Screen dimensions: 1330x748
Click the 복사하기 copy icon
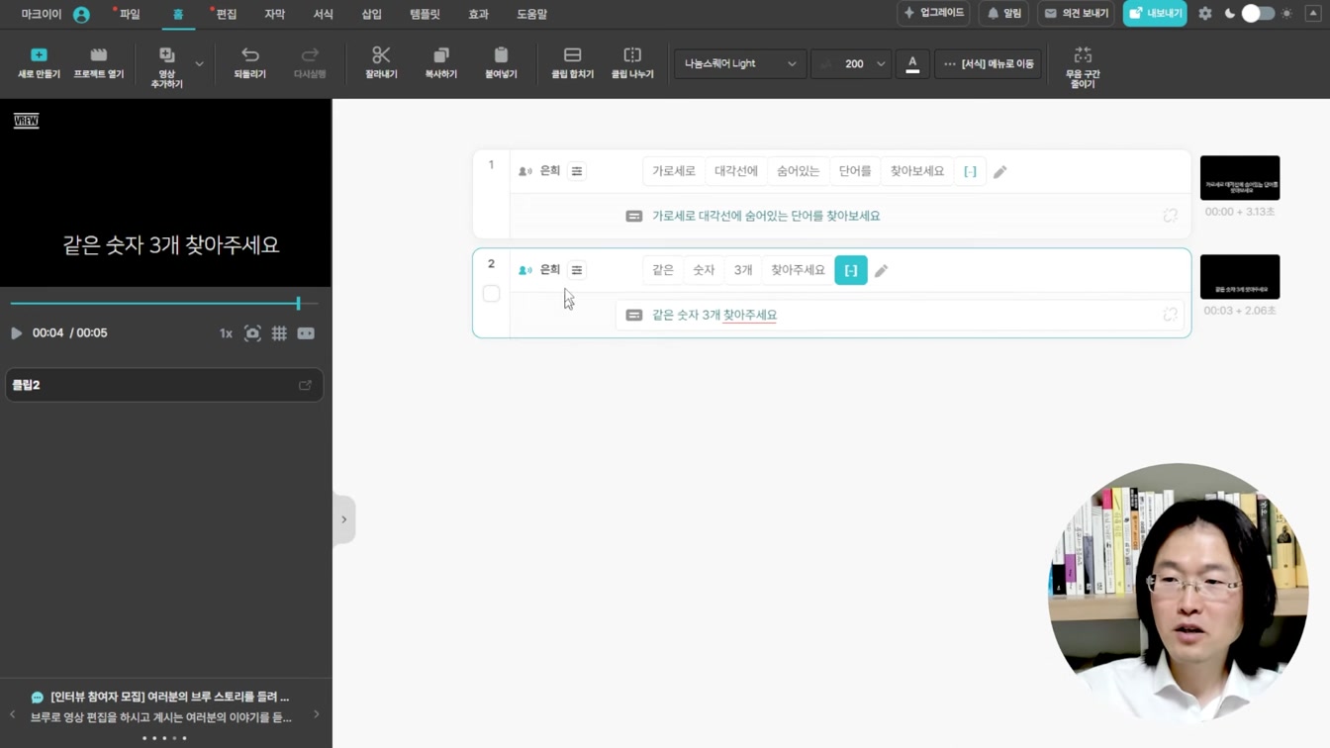point(441,55)
